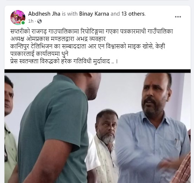Open the post via 1h timestamp
Viewport: 194px width, 183px height.
click(x=31, y=21)
